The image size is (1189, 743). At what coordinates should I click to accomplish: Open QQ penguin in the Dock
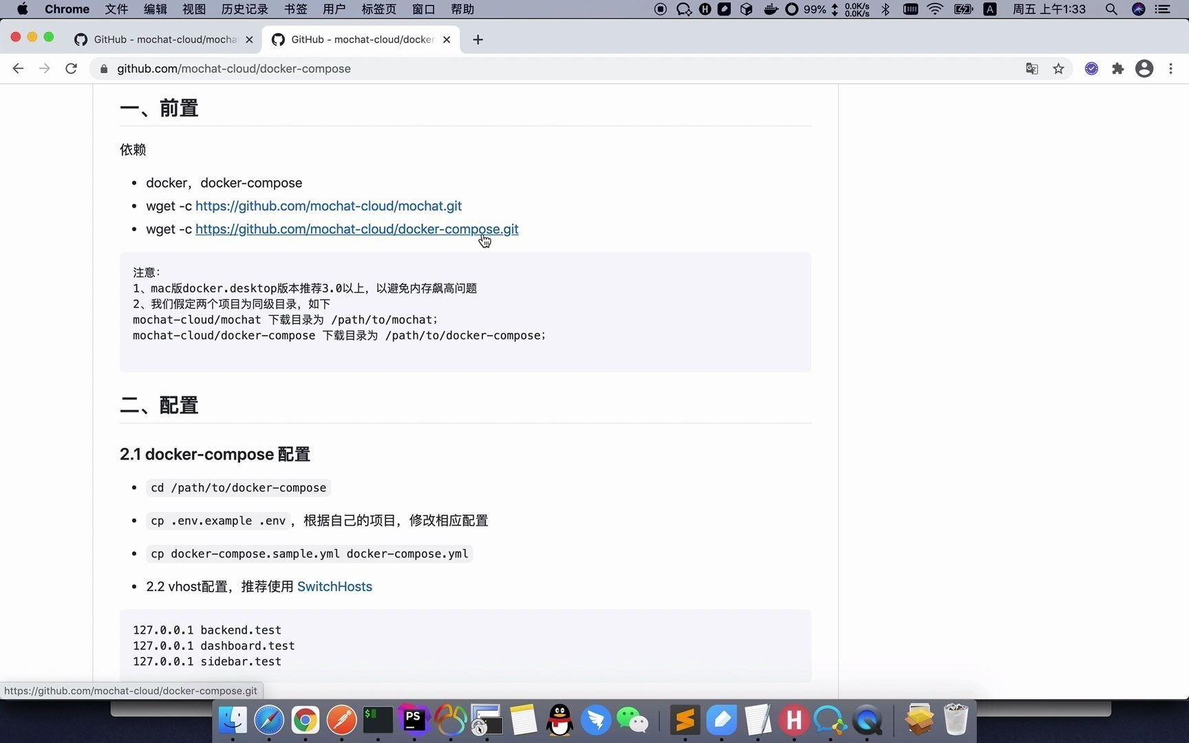pos(560,720)
